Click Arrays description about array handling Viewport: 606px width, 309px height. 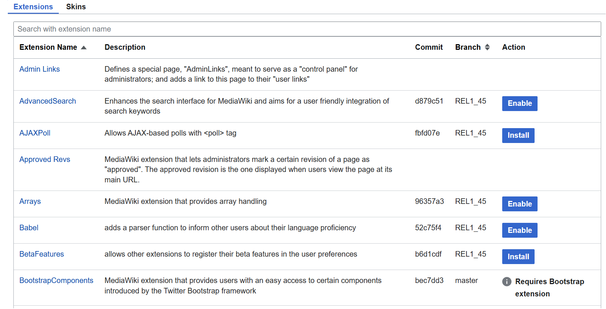[x=186, y=201]
